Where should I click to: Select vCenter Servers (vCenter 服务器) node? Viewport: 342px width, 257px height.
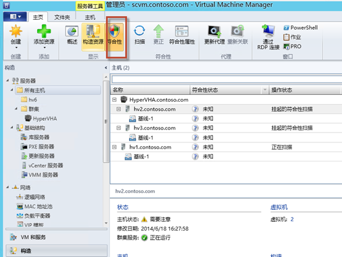(x=43, y=166)
